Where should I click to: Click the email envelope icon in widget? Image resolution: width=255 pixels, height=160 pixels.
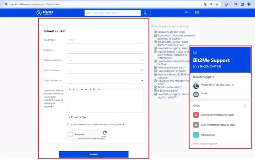196,94
